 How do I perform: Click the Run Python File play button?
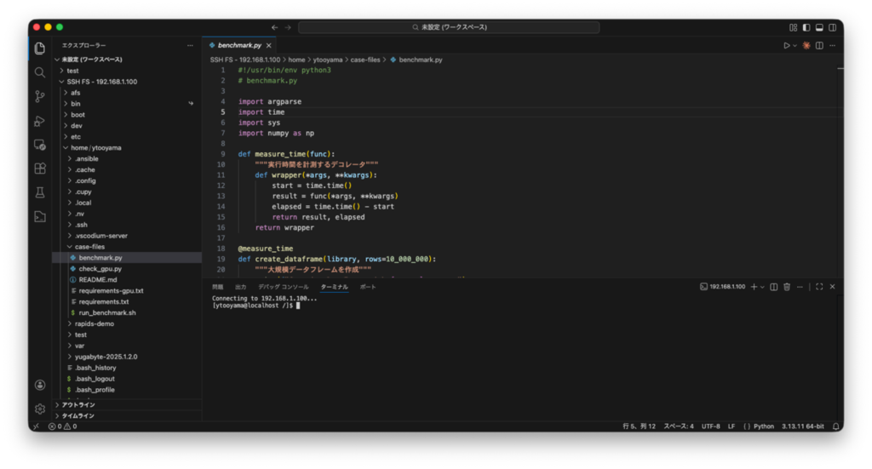[x=786, y=46]
